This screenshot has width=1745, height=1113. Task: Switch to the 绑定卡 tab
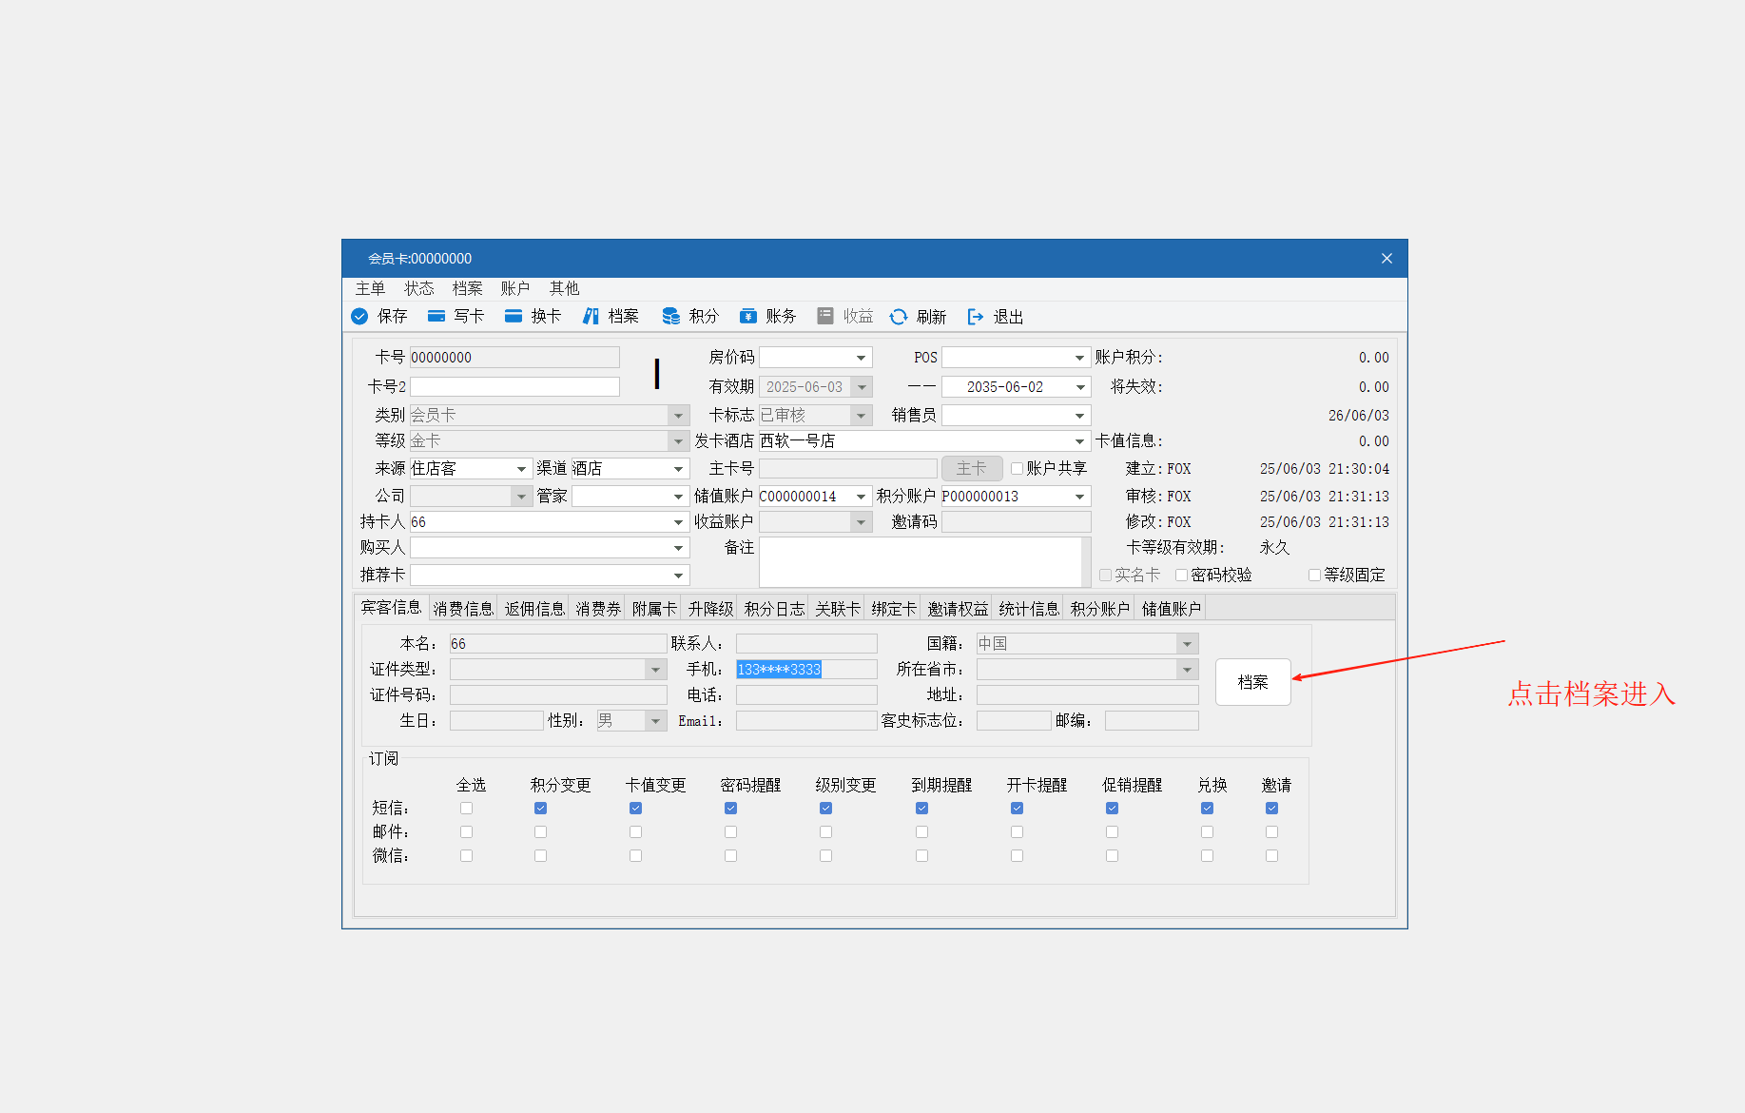tap(894, 609)
